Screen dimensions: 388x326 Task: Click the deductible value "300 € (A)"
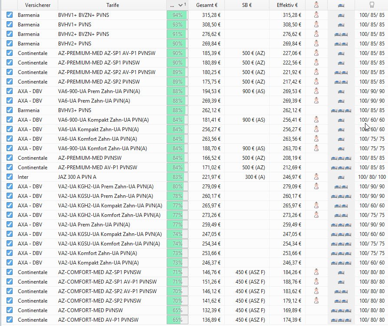tap(255, 177)
